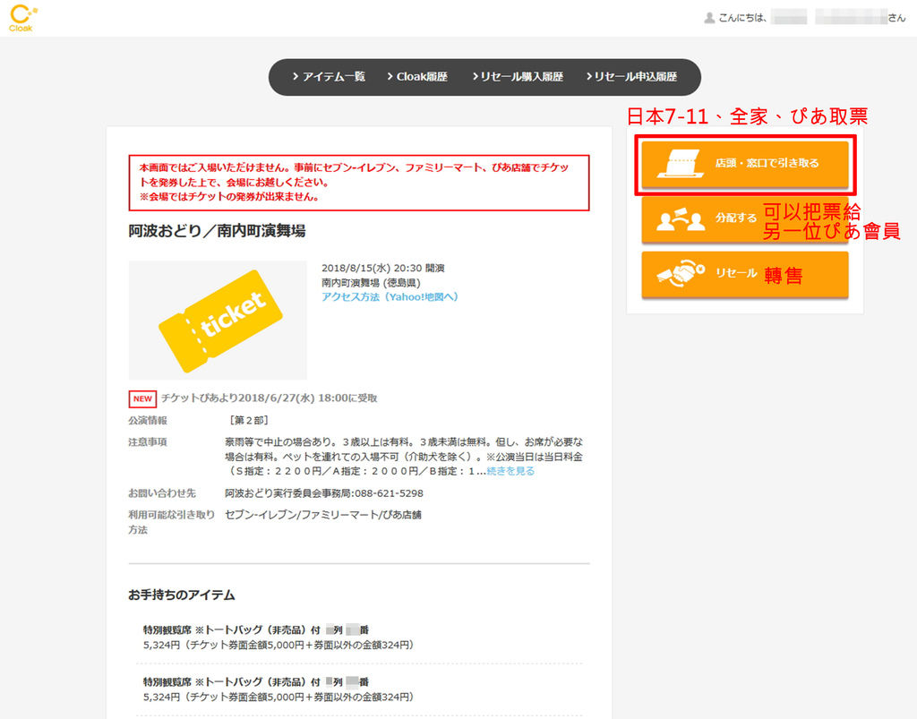Click the yellow ticket thumbnail image
The width and height of the screenshot is (917, 719).
coord(218,321)
